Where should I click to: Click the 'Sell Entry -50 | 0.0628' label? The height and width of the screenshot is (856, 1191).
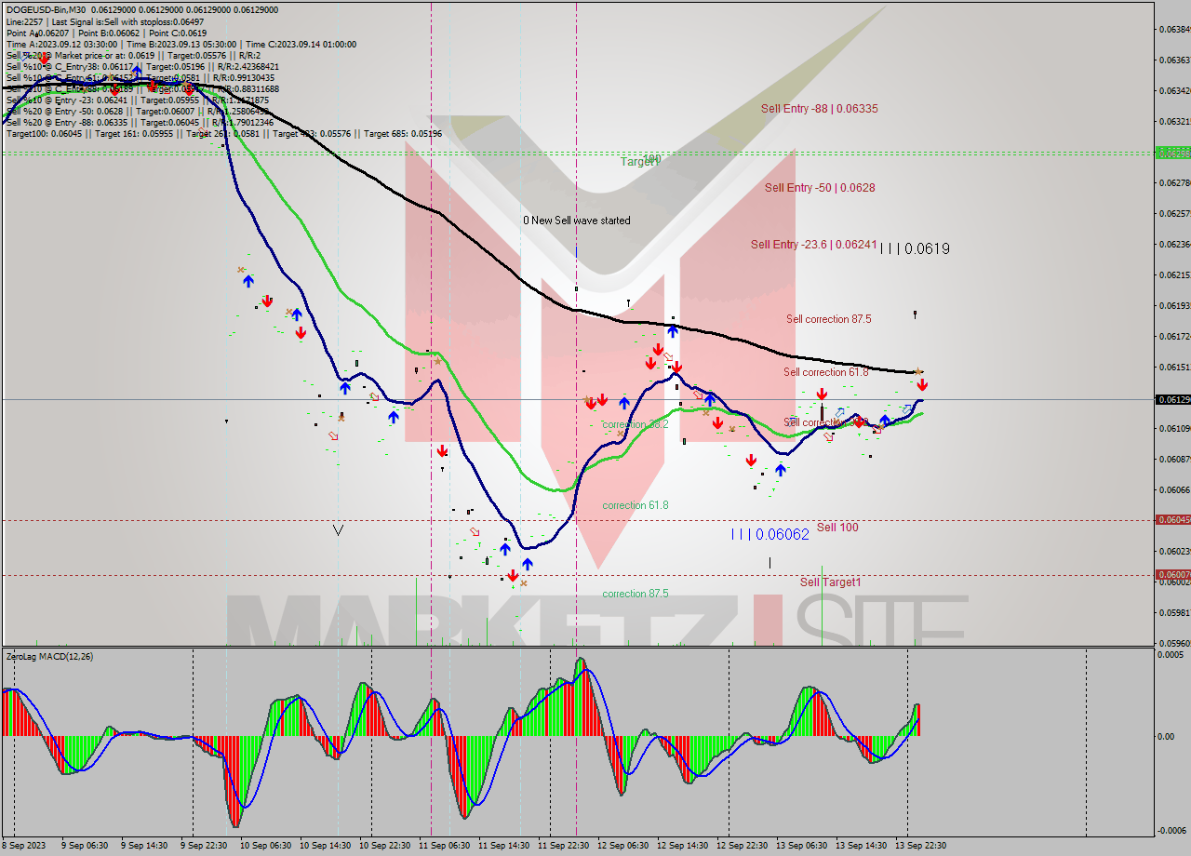pyautogui.click(x=820, y=188)
